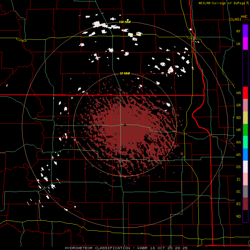Click the UK legend label

pos(239,44)
